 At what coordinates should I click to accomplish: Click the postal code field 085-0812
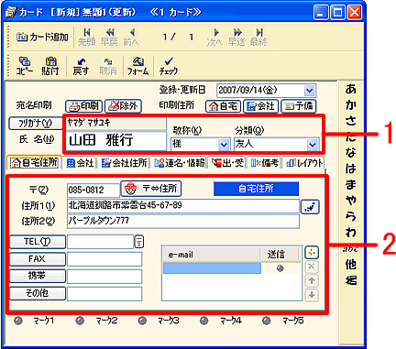pyautogui.click(x=93, y=191)
